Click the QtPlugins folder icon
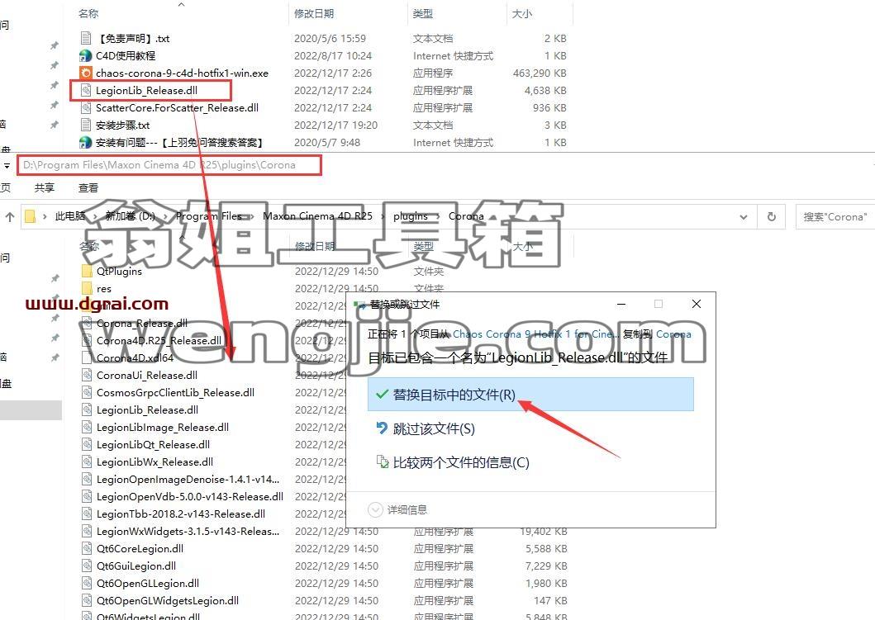 pos(87,271)
